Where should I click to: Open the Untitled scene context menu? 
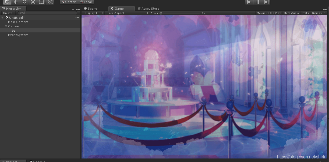pyautogui.click(x=77, y=18)
